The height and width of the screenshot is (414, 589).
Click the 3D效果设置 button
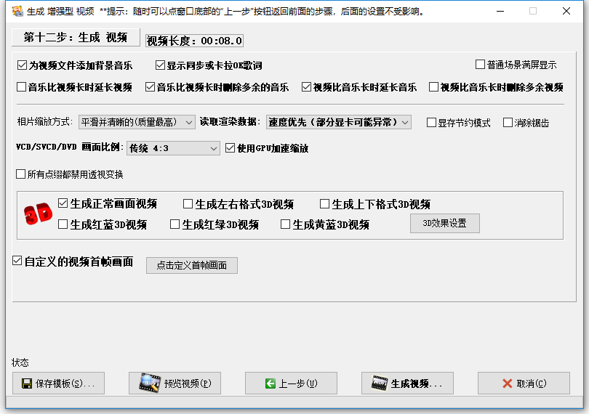click(x=445, y=223)
